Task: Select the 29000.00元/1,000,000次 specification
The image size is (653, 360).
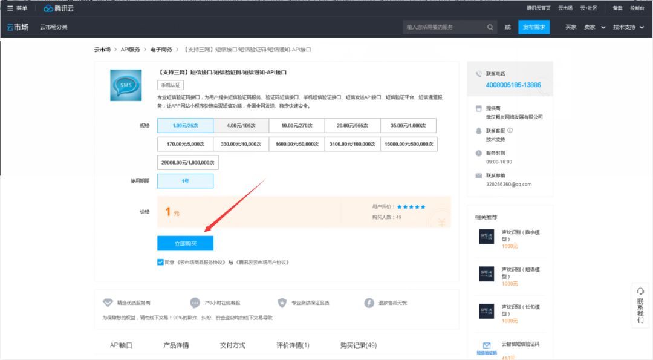Action: pyautogui.click(x=188, y=163)
